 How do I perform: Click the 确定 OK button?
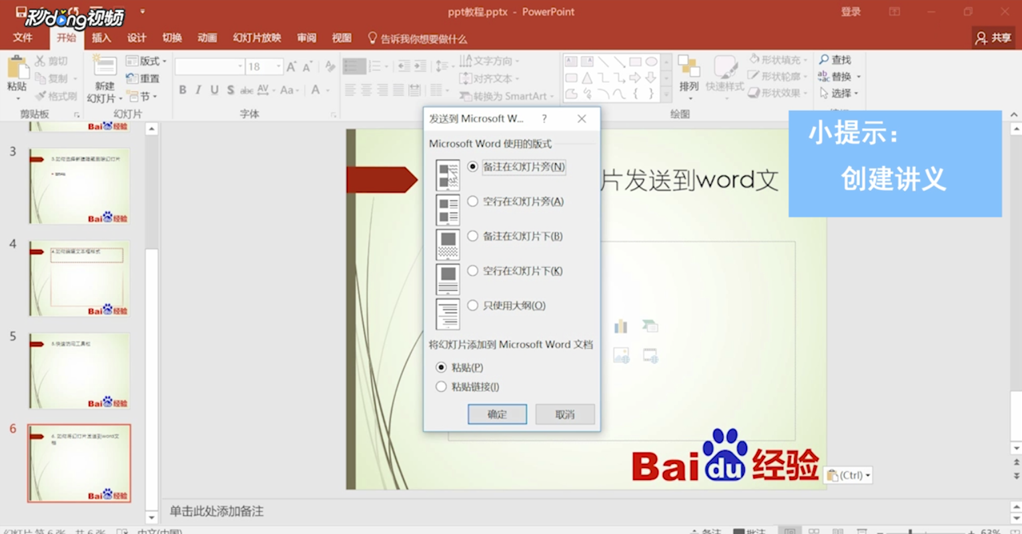point(497,415)
